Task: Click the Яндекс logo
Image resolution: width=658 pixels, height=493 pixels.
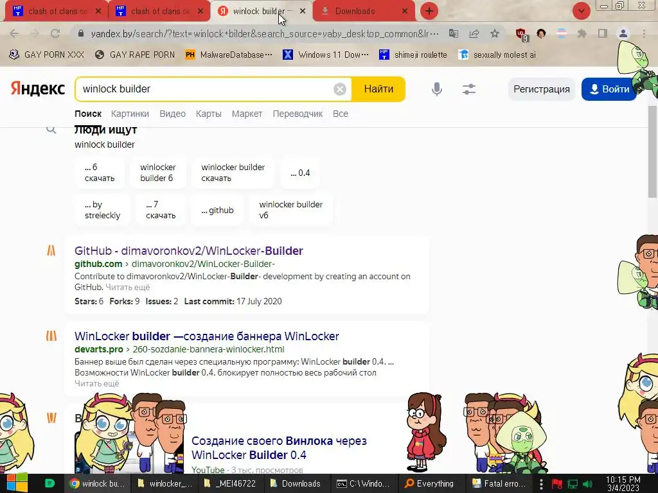Action: click(38, 89)
